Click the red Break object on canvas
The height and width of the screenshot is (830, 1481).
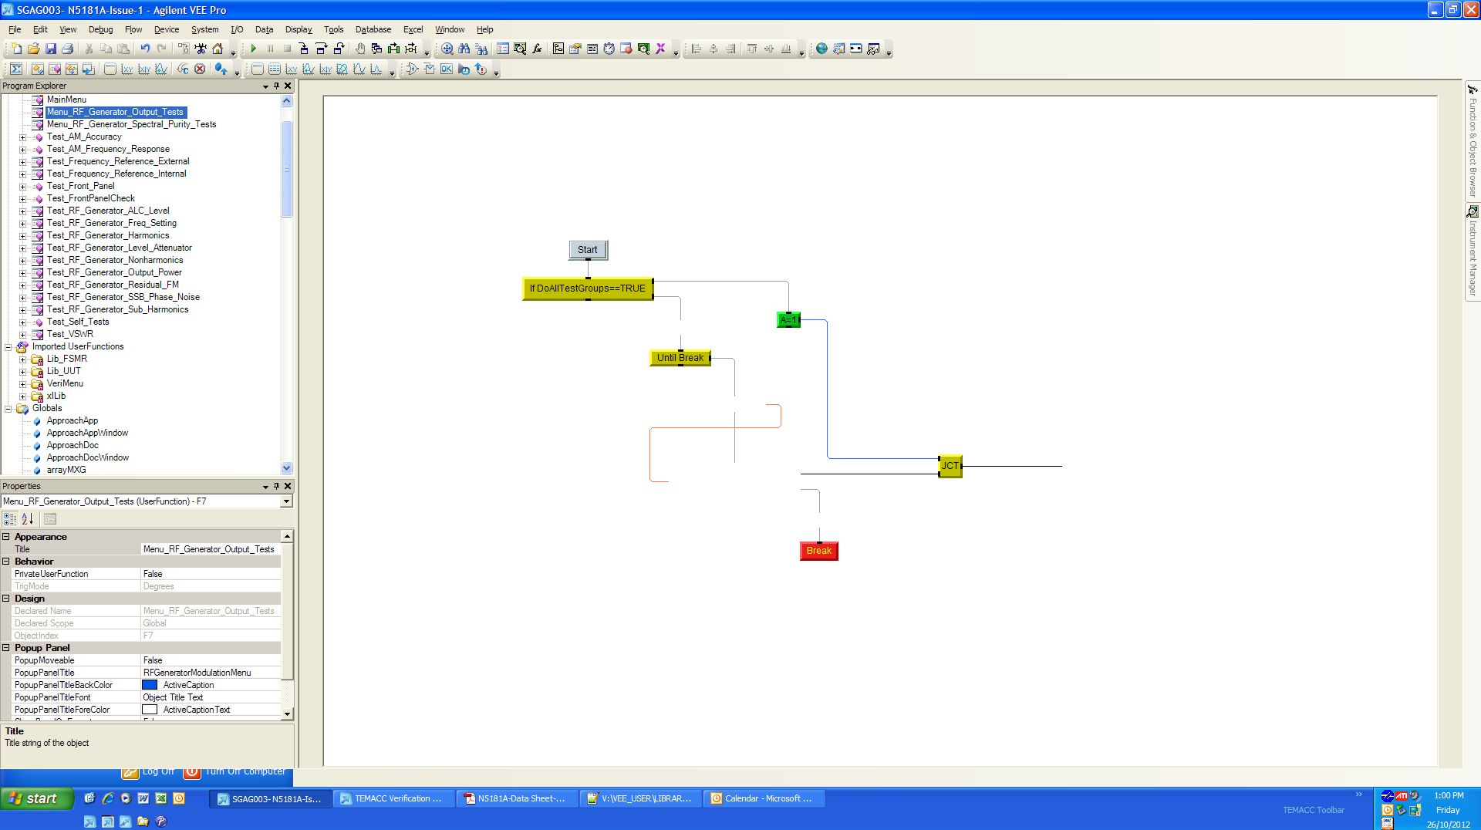coord(818,551)
